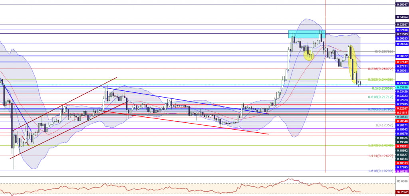409x196 pixels.
Task: Select the 0.19942 price label
Action: click(402, 129)
